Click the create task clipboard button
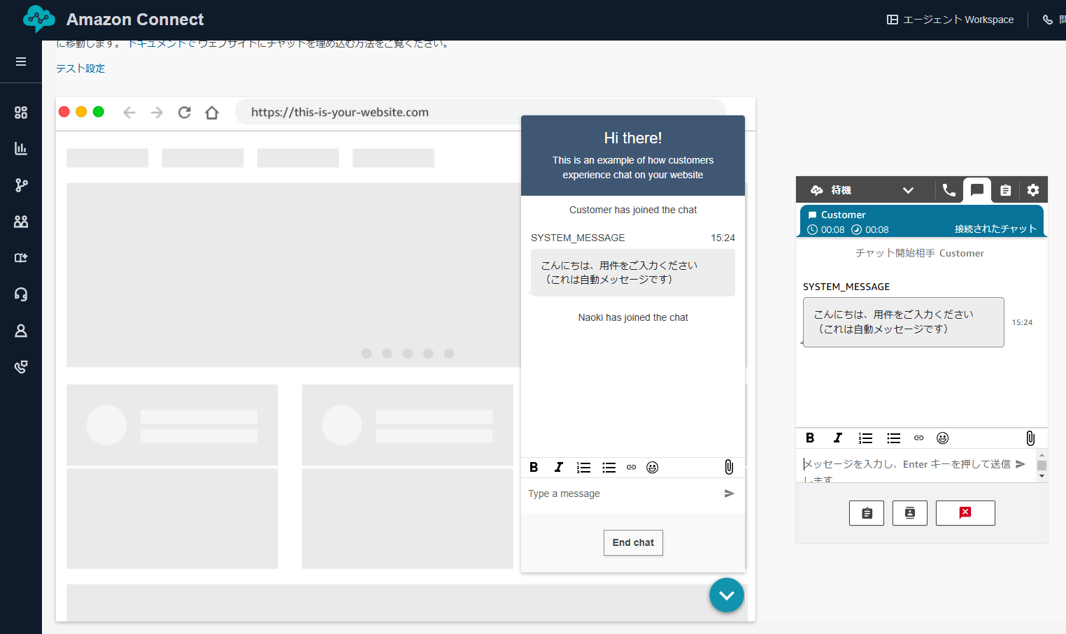This screenshot has height=634, width=1066. tap(867, 513)
